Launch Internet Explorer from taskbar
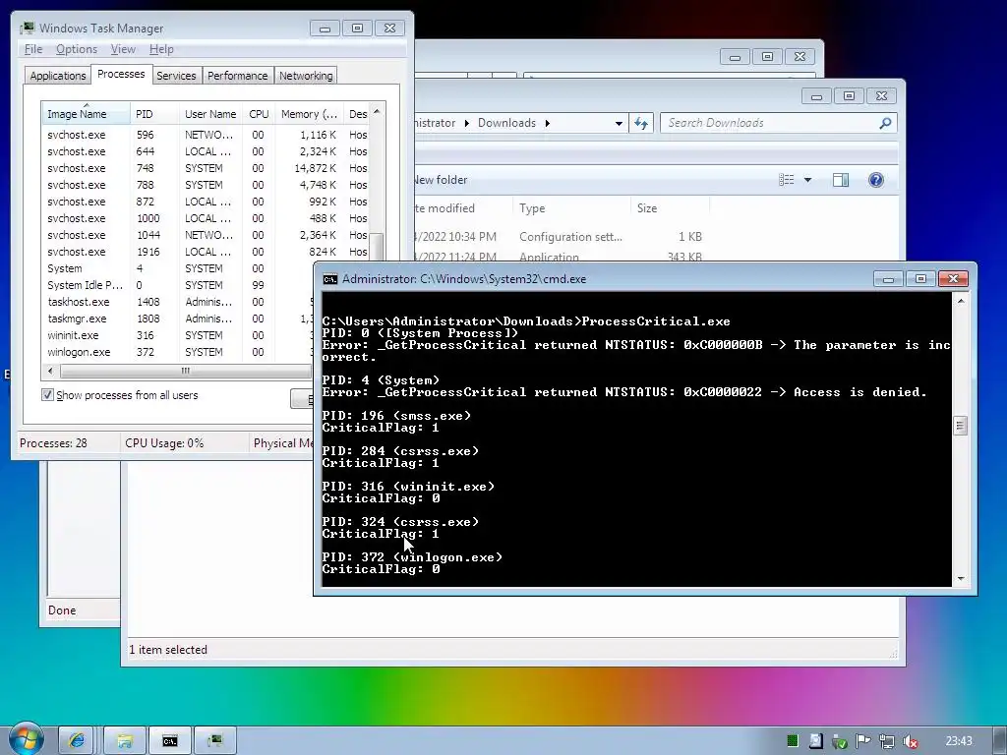 coord(77,741)
